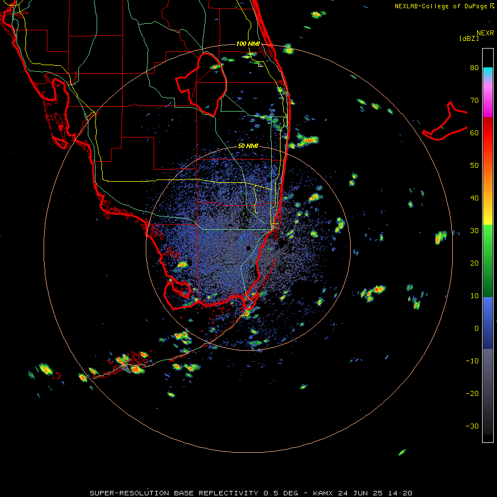Click the 24 JUN 25 14:20 timestamp
This screenshot has width=497, height=497.
[376, 493]
